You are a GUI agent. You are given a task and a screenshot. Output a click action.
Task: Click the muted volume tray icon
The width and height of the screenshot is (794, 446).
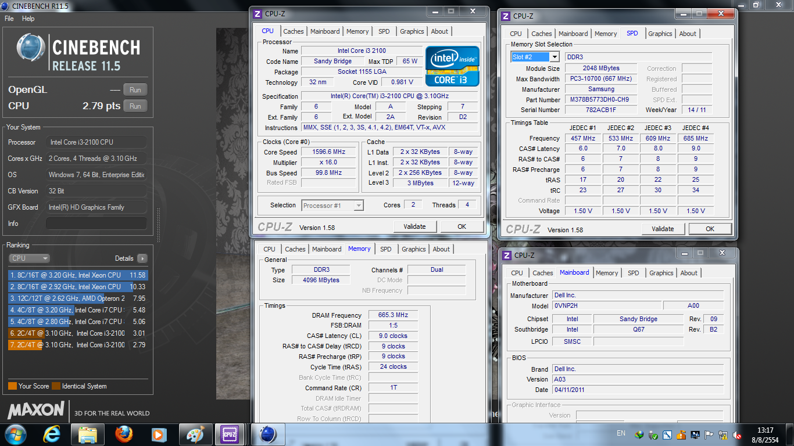(x=737, y=434)
